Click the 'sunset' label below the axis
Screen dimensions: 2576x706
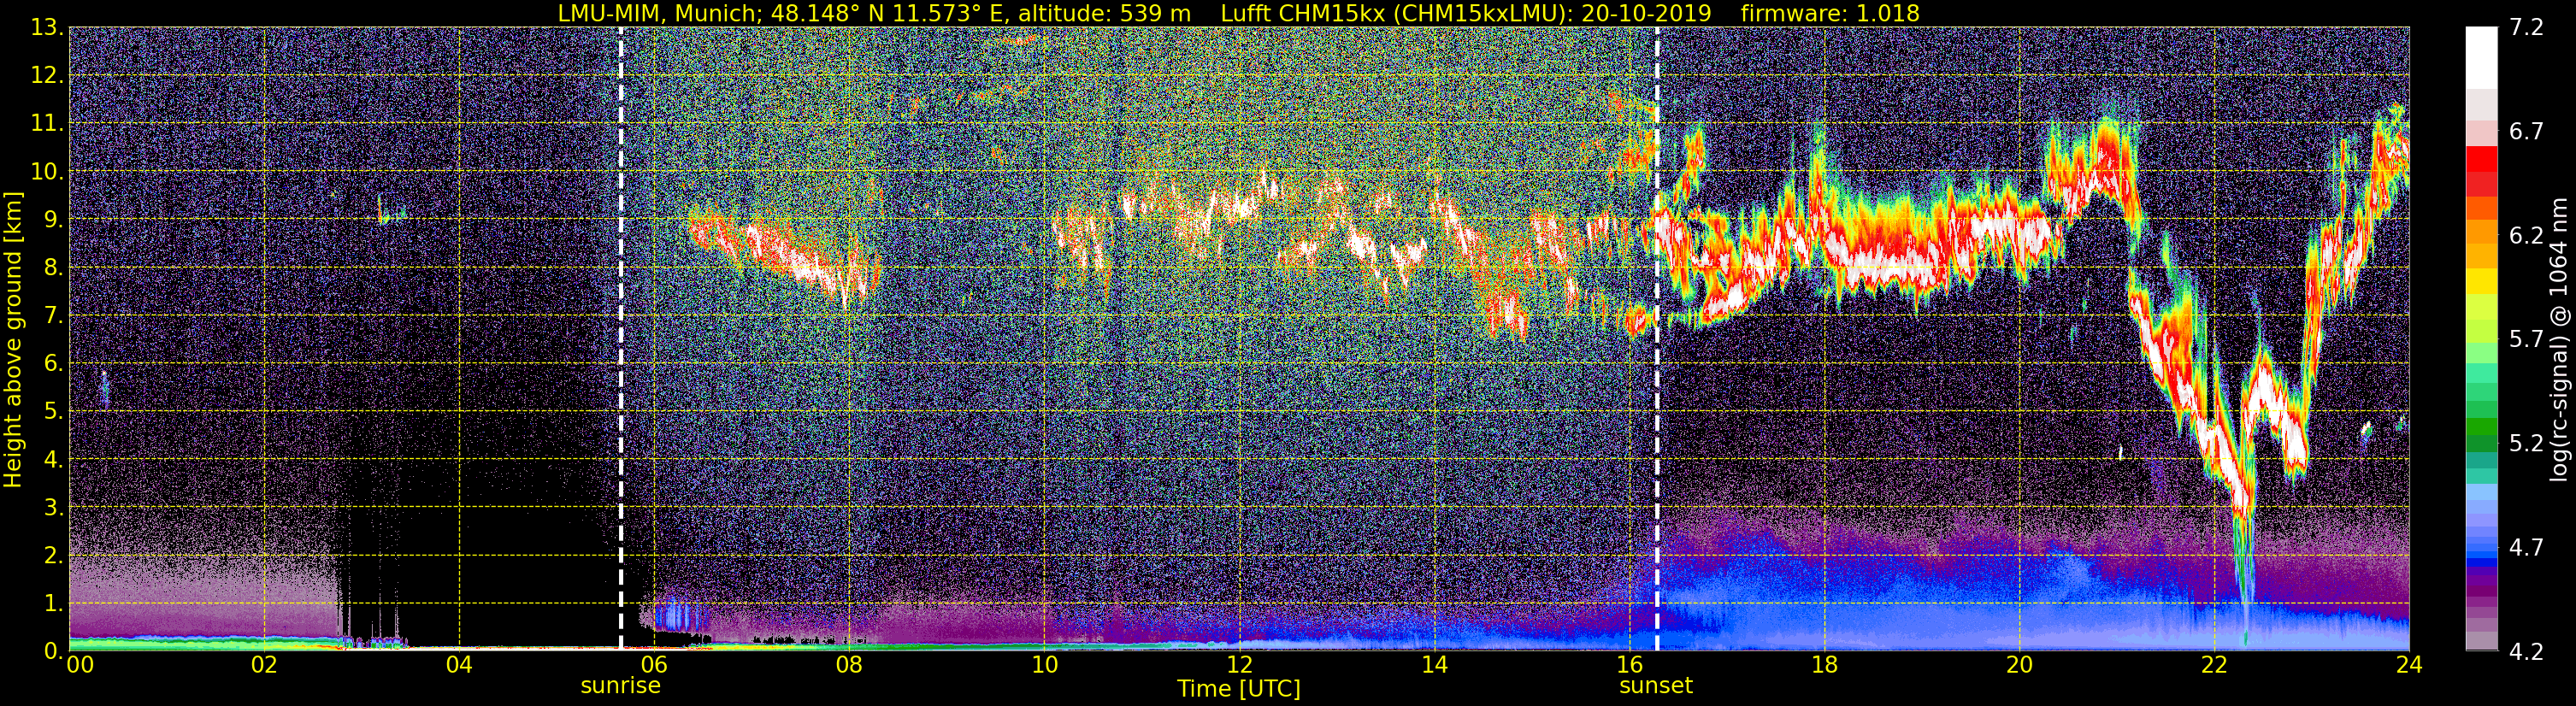1656,686
